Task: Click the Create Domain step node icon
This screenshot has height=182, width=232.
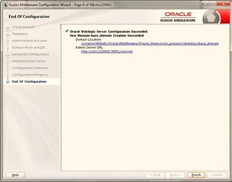Action: pos(8,28)
